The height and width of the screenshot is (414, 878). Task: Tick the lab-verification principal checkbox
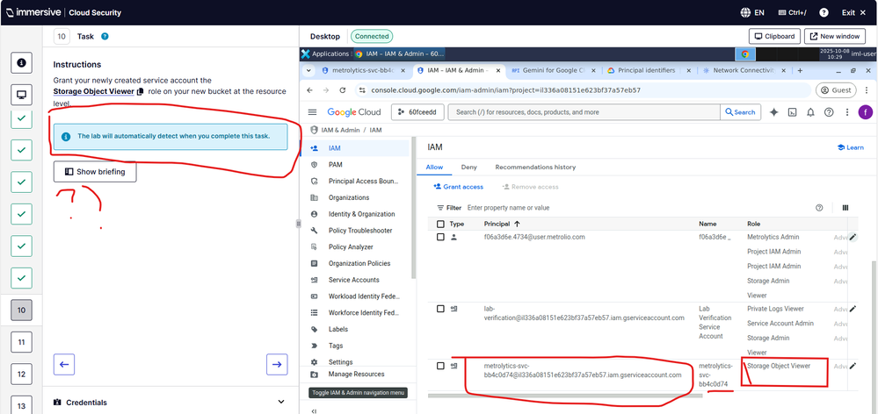pos(440,309)
